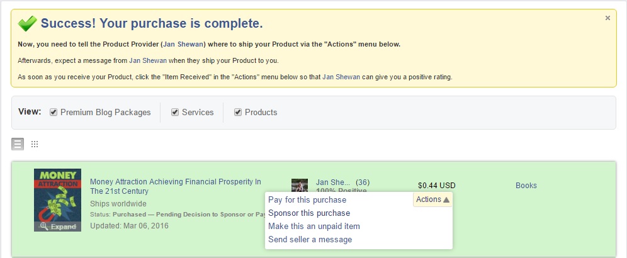
Task: Click seller's (36) rating count
Action: 363,182
